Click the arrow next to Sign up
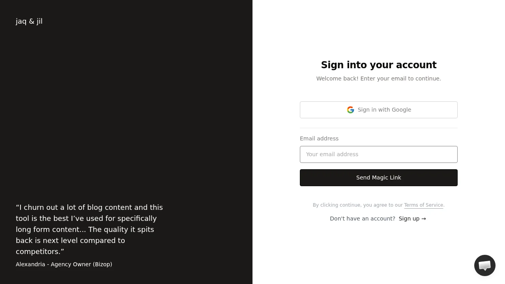The width and height of the screenshot is (505, 284). pos(423,219)
